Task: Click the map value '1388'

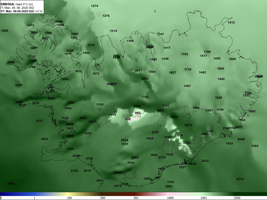Action: tap(130, 41)
